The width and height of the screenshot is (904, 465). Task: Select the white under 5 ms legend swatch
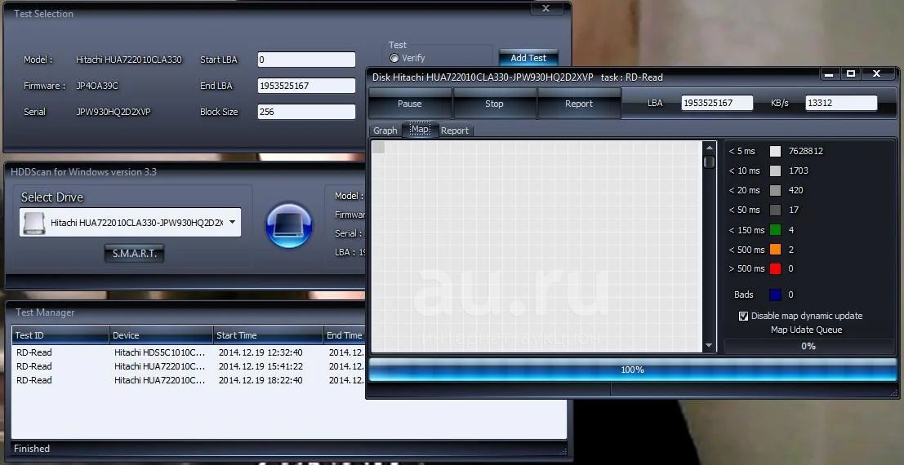coord(776,152)
